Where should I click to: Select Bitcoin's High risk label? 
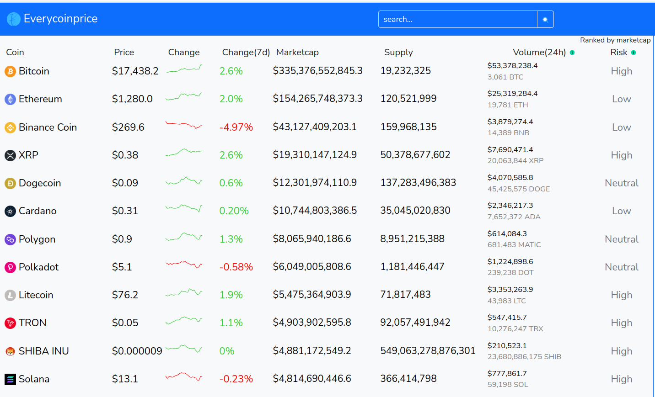pyautogui.click(x=622, y=71)
